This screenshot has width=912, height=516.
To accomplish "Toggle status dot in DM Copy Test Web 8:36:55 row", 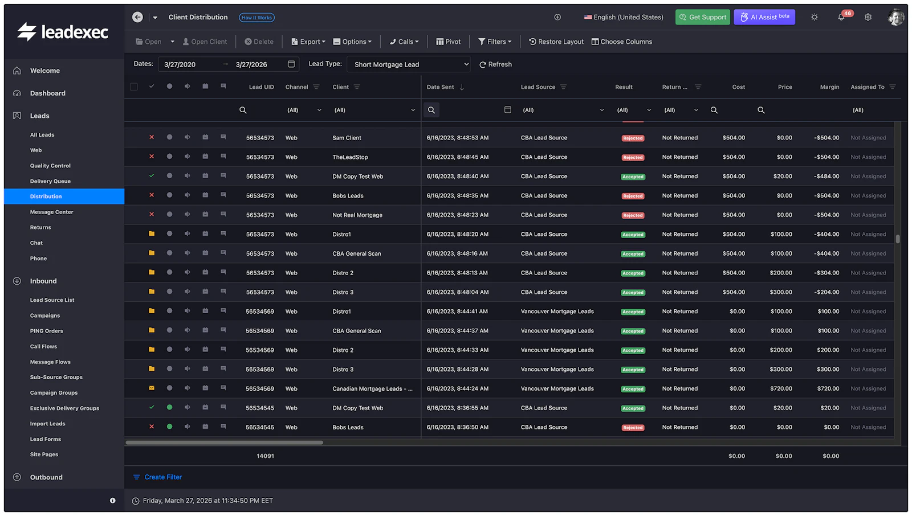I will click(169, 407).
